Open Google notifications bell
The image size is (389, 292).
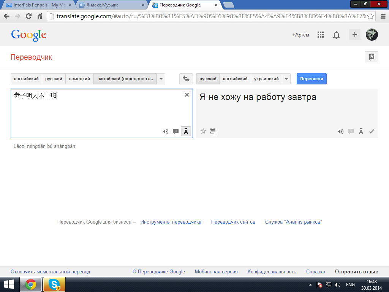point(336,35)
